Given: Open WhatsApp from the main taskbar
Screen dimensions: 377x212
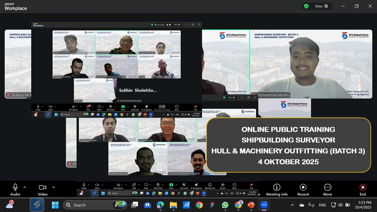Looking at the screenshot, I should [225, 205].
